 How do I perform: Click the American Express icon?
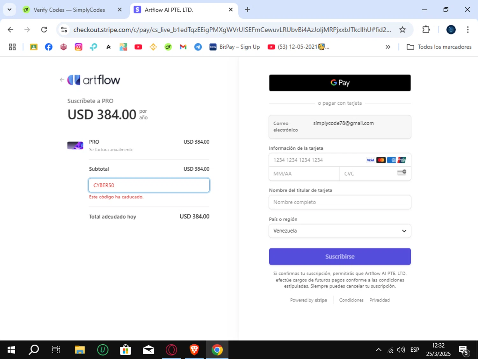coord(391,160)
